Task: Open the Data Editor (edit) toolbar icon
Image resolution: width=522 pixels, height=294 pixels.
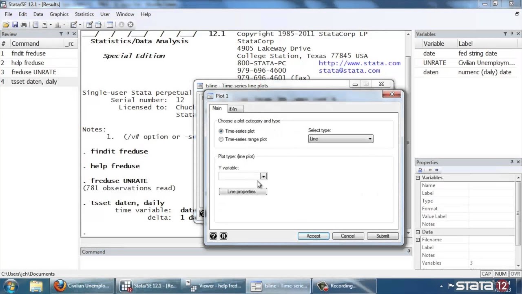Action: click(89, 24)
